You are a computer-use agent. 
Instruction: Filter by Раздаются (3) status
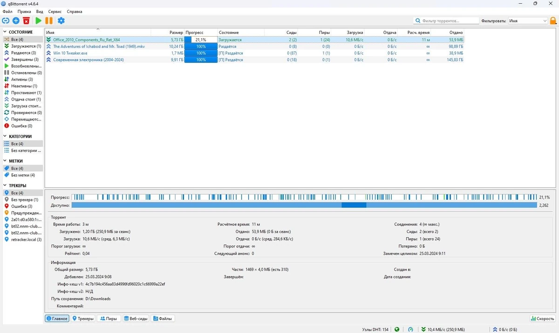click(x=23, y=53)
